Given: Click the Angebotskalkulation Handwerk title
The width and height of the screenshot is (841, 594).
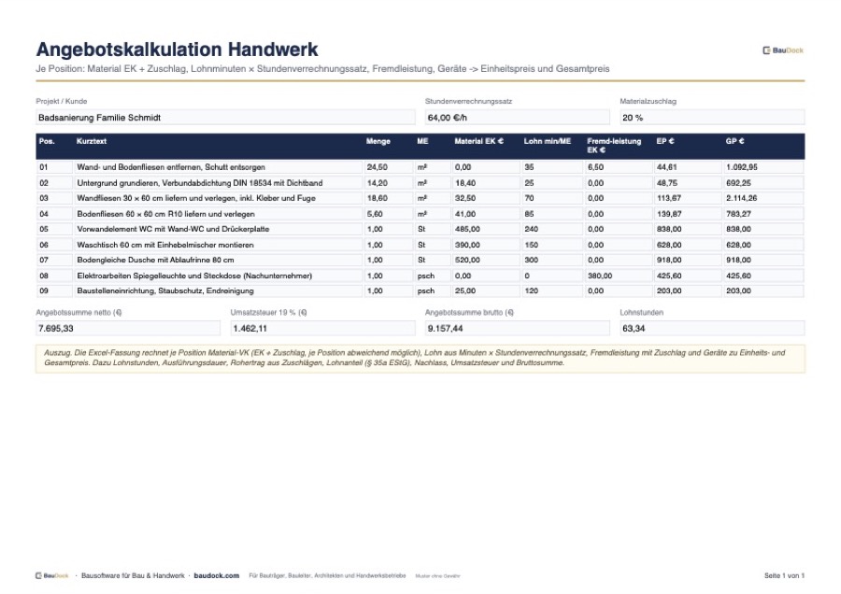Looking at the screenshot, I should click(177, 49).
